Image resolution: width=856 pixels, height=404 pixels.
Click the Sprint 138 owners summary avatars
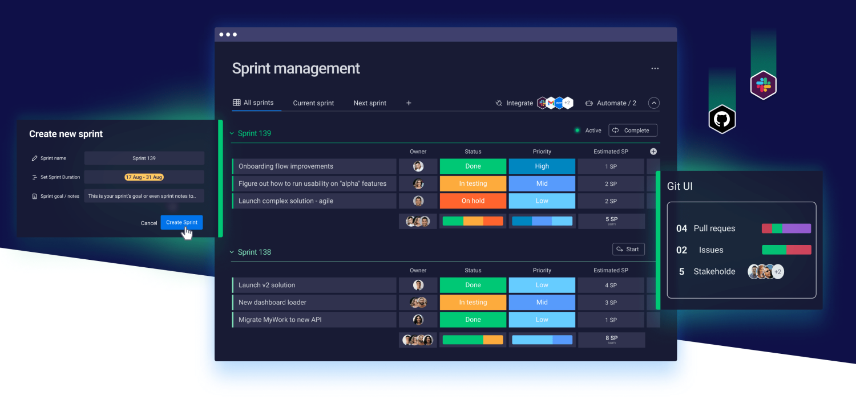418,340
